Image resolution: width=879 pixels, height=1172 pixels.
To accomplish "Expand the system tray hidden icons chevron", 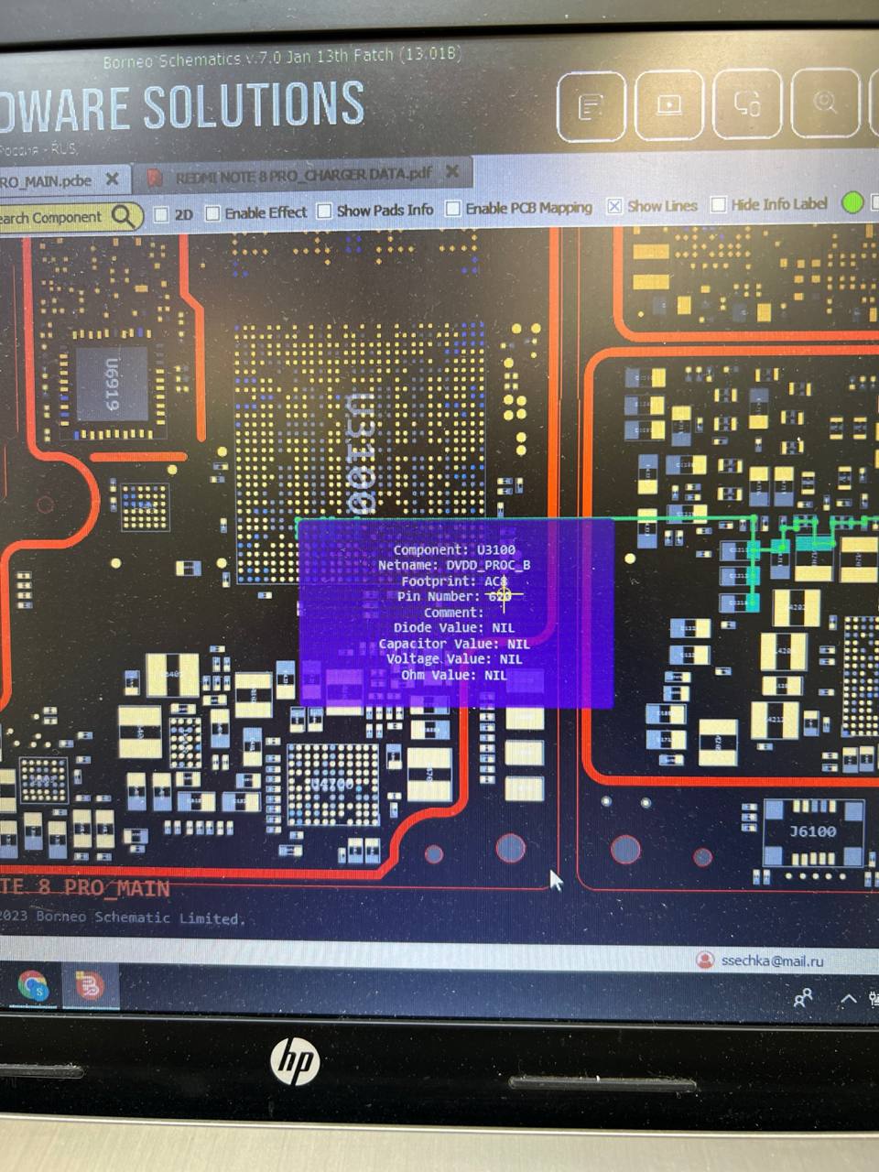I will (849, 999).
